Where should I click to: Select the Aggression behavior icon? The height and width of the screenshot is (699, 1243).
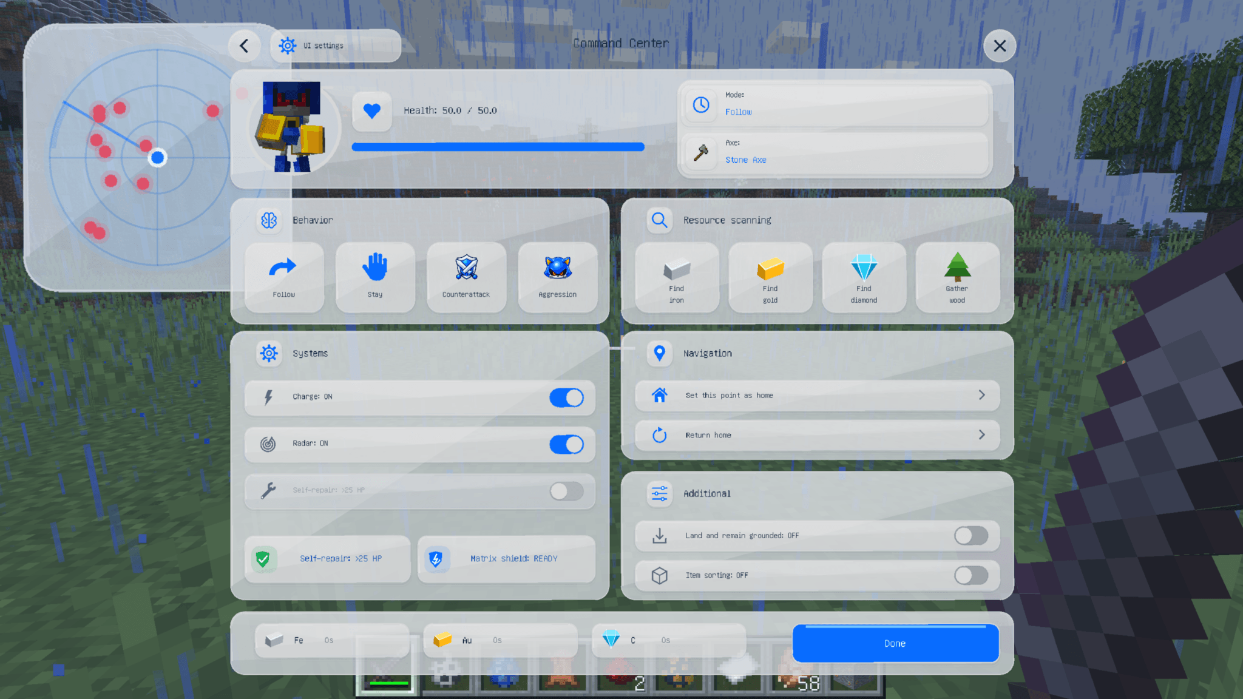click(557, 268)
